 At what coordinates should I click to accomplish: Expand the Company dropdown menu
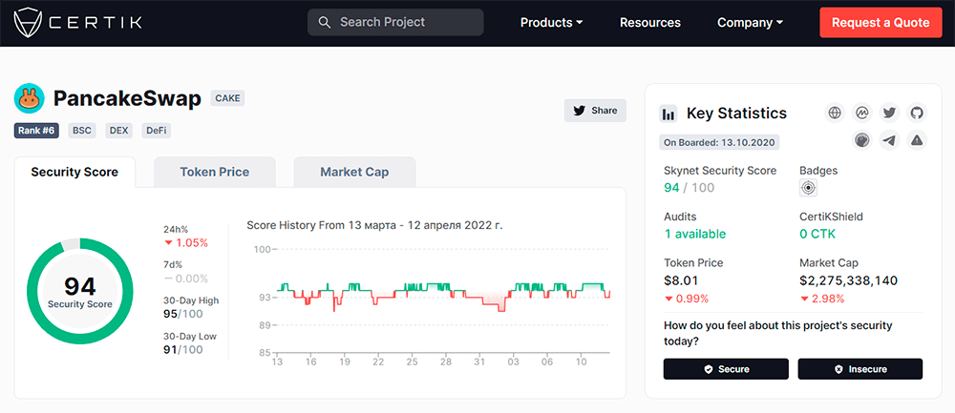click(750, 23)
